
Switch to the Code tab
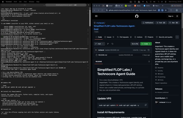coord(98,37)
